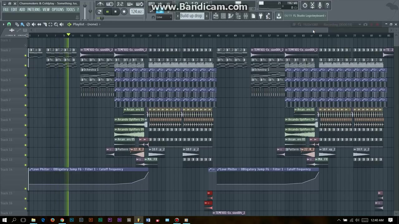Viewport: 399px width, 224px height.
Task: Click bar 21 on the timeline ruler
Action: click(x=115, y=35)
